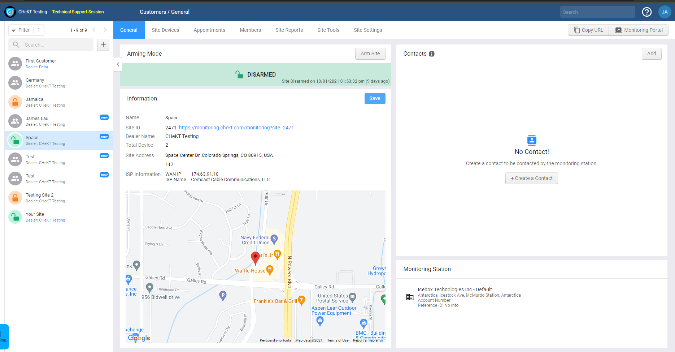This screenshot has height=352, width=675.
Task: Collapse the customer list side panel
Action: [x=118, y=64]
